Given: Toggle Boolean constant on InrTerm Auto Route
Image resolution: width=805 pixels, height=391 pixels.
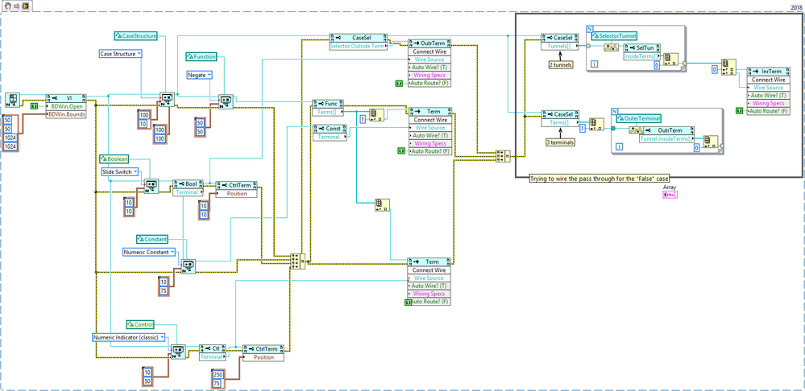Looking at the screenshot, I should pyautogui.click(x=740, y=111).
